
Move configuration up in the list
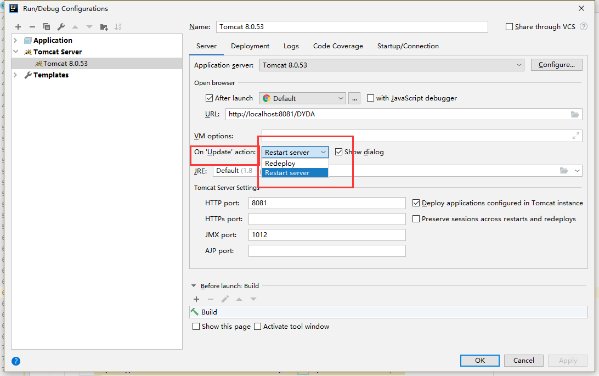tap(75, 27)
